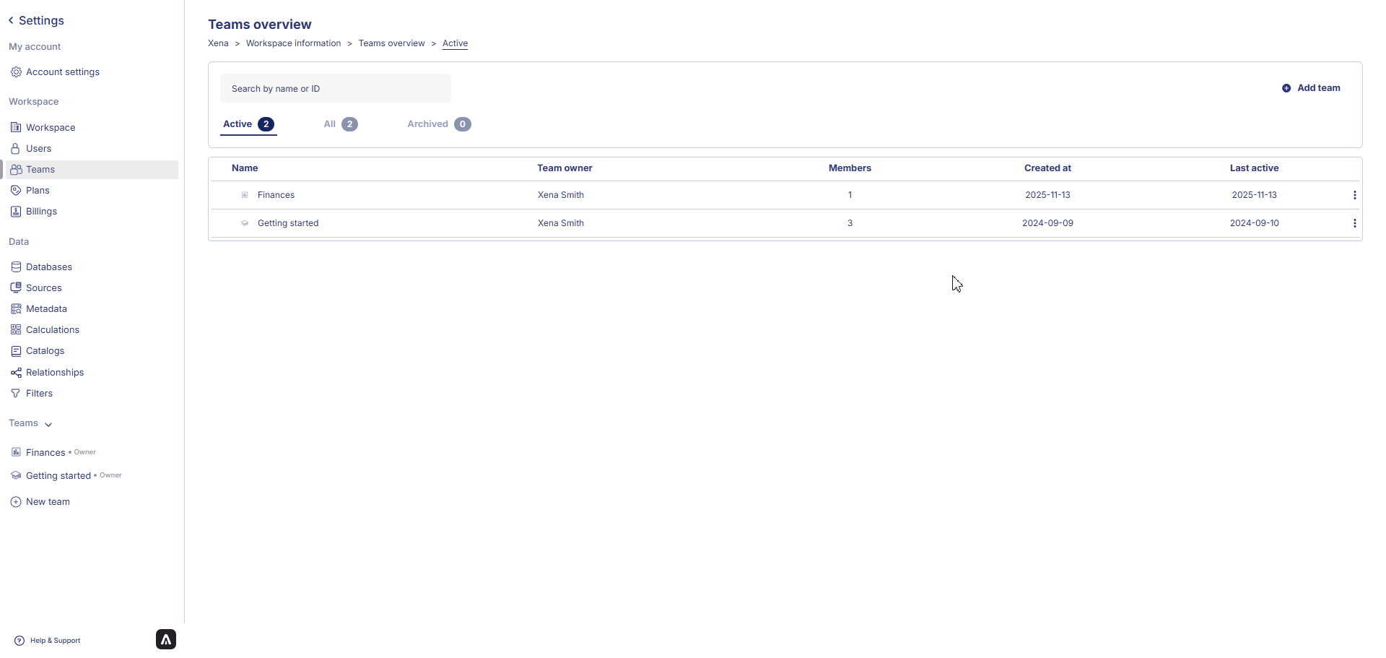Viewport: 1386px width, 658px height.
Task: Open the Getting started row options menu
Action: (x=1354, y=223)
